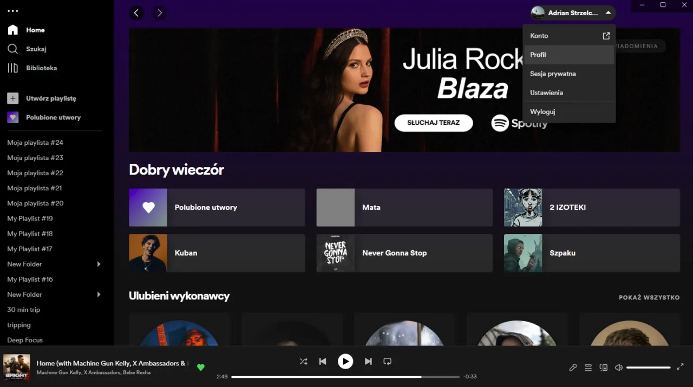
Task: Open connect to a device
Action: [604, 368]
